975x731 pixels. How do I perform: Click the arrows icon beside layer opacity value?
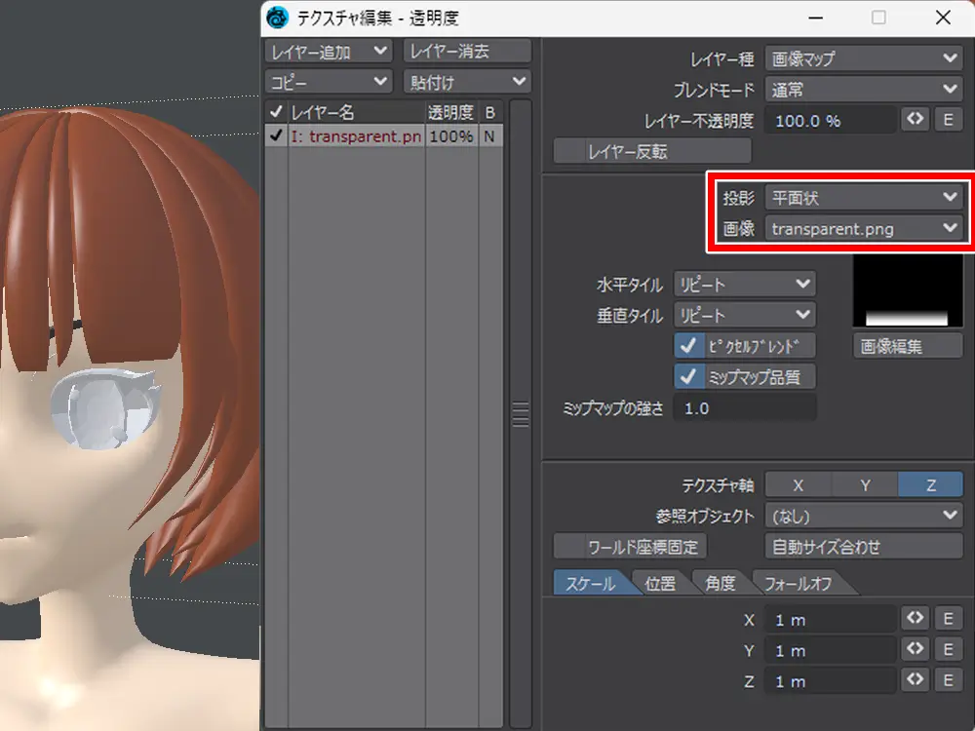pos(915,120)
